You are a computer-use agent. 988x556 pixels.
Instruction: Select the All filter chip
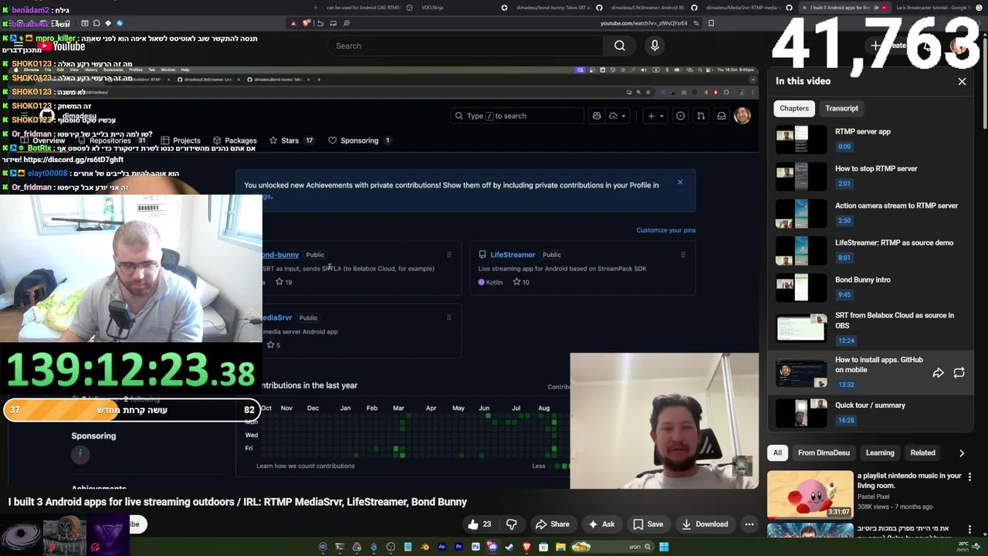[x=777, y=453]
